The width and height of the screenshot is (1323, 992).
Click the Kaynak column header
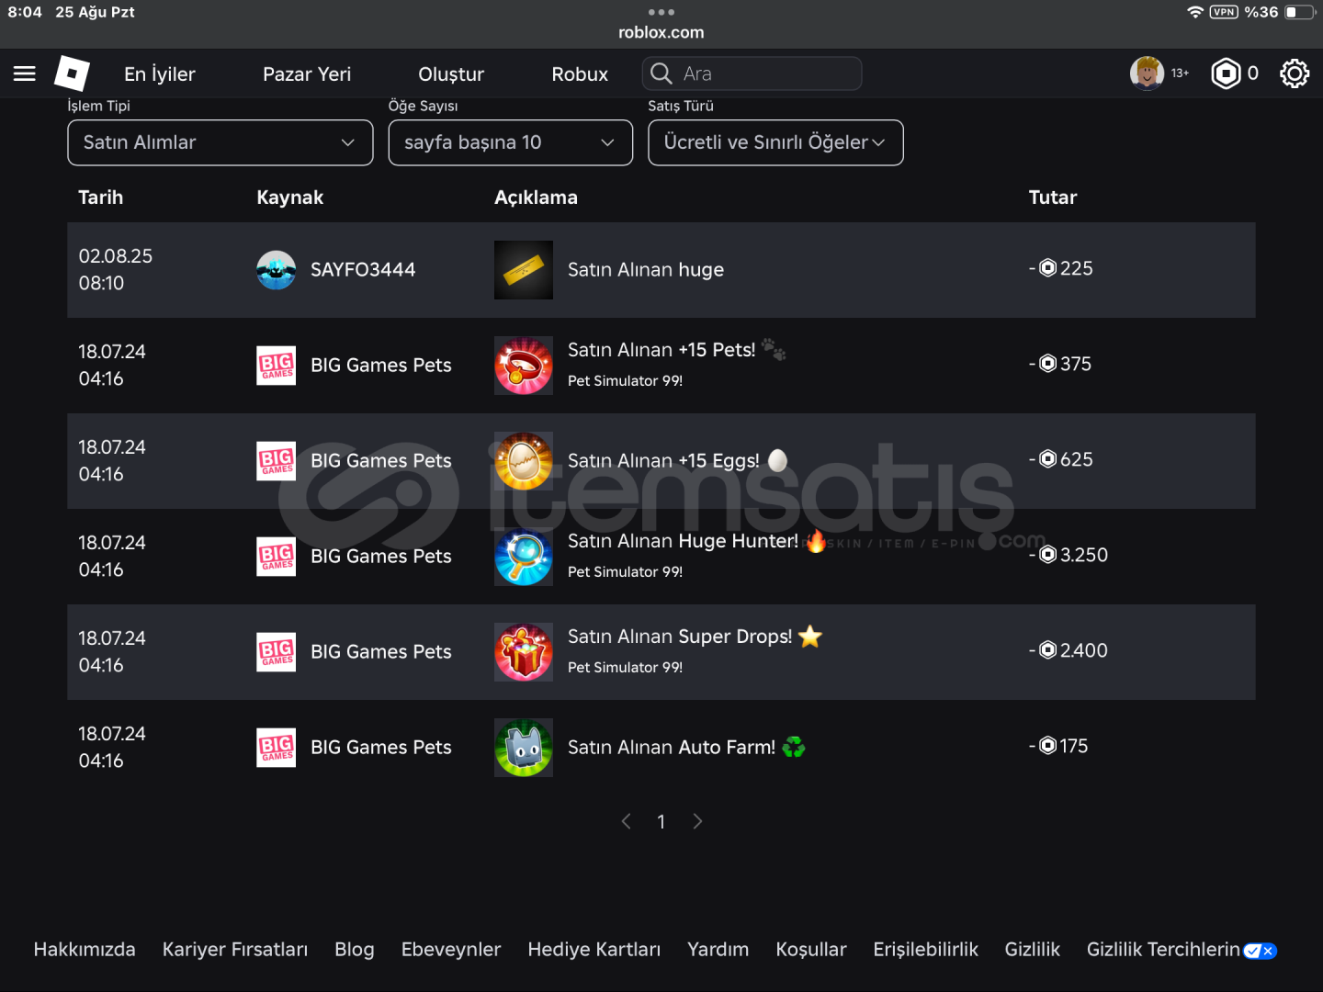coord(290,197)
